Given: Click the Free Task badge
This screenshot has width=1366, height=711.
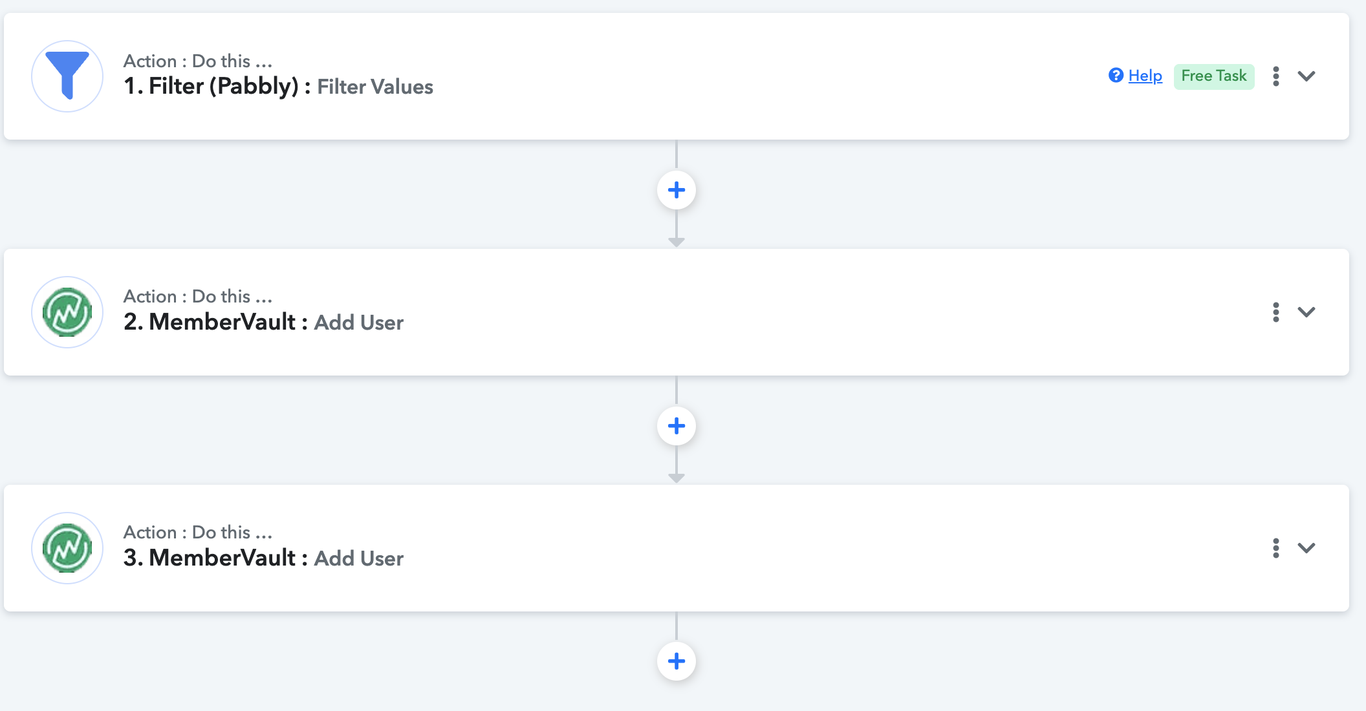Looking at the screenshot, I should point(1213,76).
